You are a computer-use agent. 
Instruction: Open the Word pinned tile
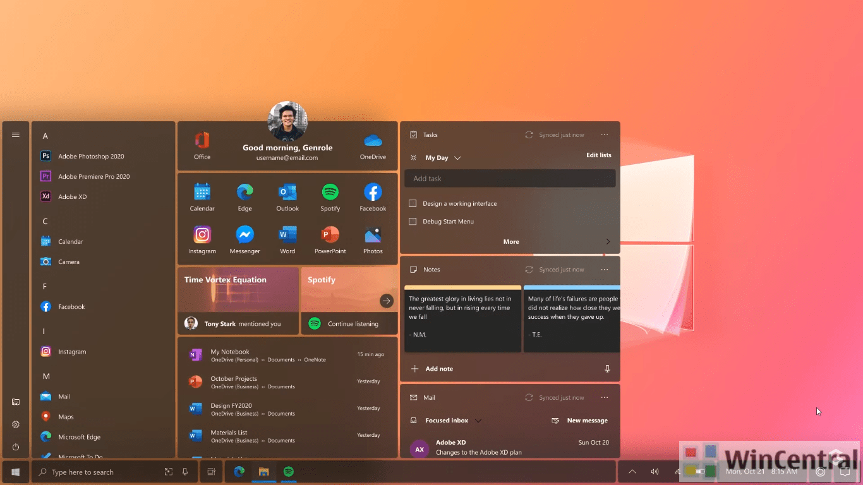(287, 240)
